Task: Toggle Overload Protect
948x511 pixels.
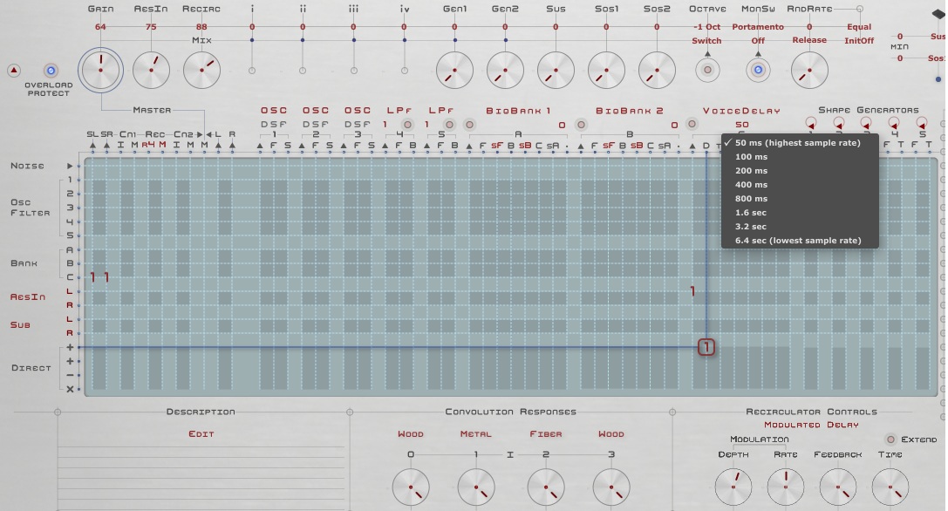Action: coord(51,70)
